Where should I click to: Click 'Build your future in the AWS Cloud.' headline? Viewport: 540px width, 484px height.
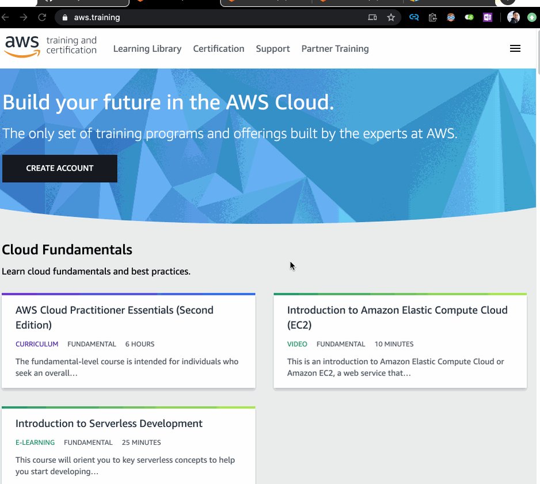tap(168, 103)
